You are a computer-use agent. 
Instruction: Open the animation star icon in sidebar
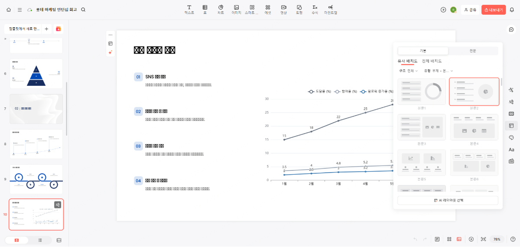511,102
